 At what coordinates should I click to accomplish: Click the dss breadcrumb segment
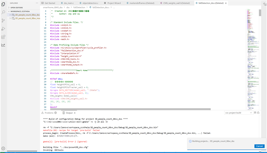(68, 7)
